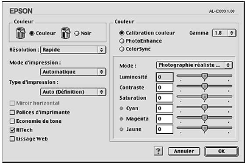
Task: Click the Résolution label
Action: tap(24, 50)
